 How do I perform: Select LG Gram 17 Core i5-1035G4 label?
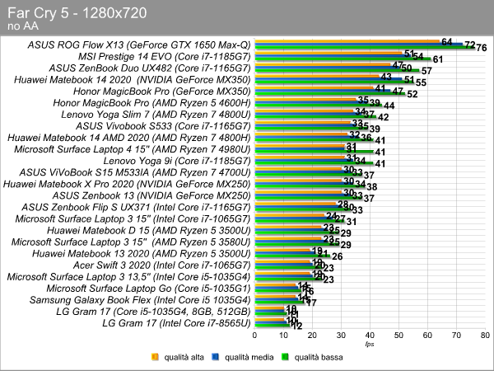(153, 312)
